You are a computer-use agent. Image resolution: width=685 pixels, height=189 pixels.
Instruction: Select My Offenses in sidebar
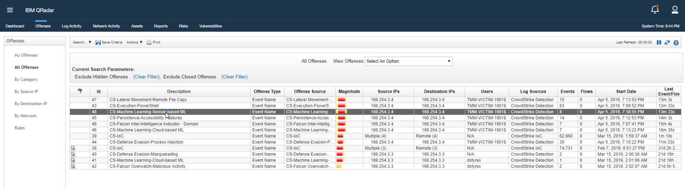(26, 55)
